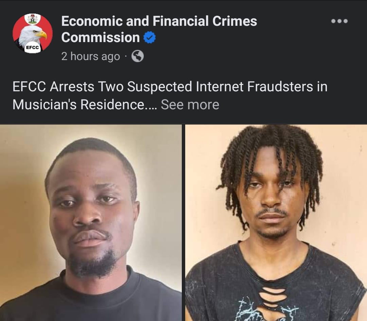Click the coat of arms atop profile logo

click(33, 19)
